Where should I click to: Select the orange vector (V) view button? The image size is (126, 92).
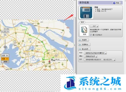(5, 59)
